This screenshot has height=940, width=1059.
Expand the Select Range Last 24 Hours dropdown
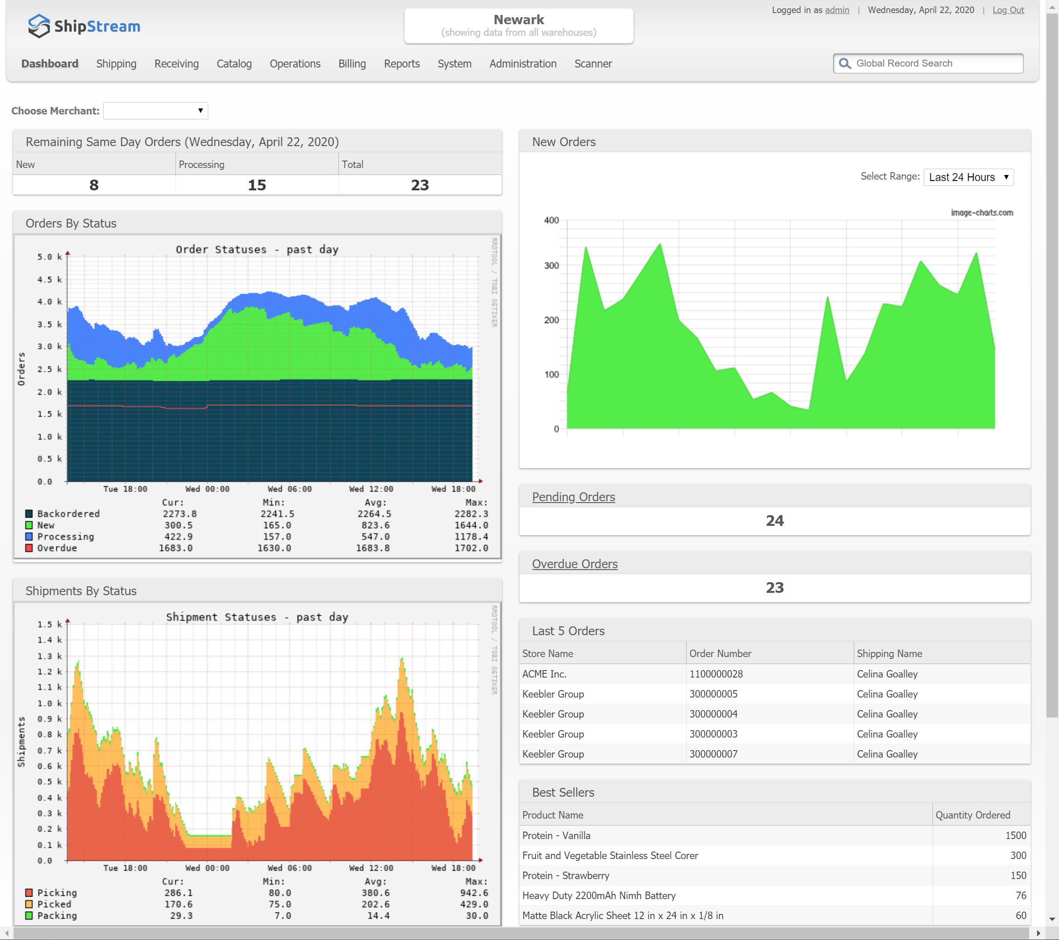click(x=968, y=177)
